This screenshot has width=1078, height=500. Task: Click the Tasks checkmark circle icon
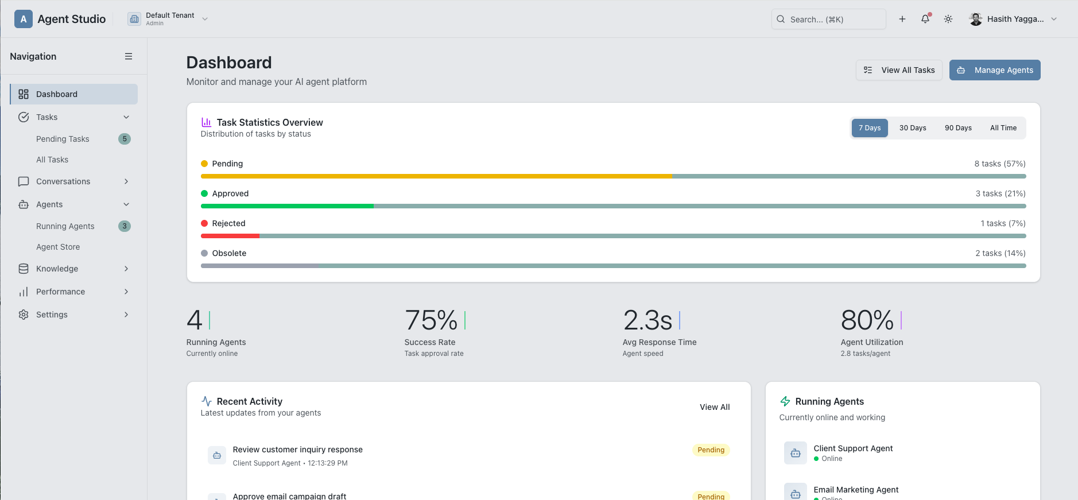coord(24,117)
